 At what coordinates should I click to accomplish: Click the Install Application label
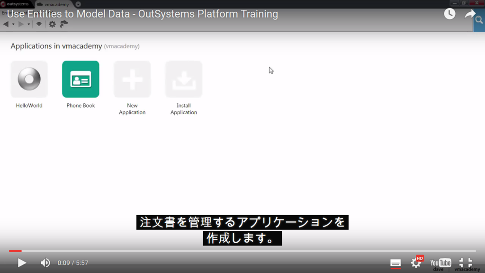click(x=184, y=109)
